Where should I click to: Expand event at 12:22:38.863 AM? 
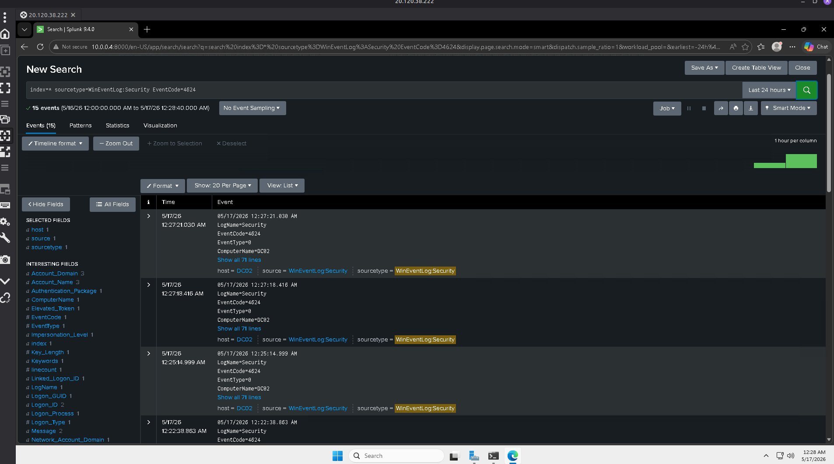[149, 422]
